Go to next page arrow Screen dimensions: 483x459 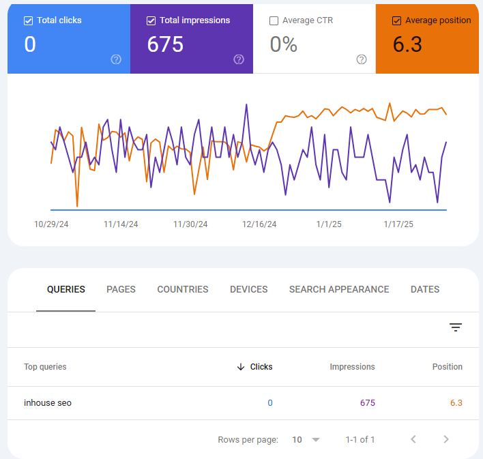[446, 439]
